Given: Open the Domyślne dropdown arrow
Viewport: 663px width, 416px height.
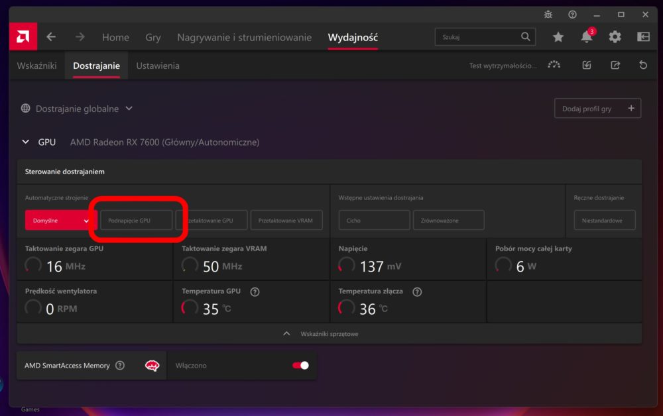Looking at the screenshot, I should point(86,221).
